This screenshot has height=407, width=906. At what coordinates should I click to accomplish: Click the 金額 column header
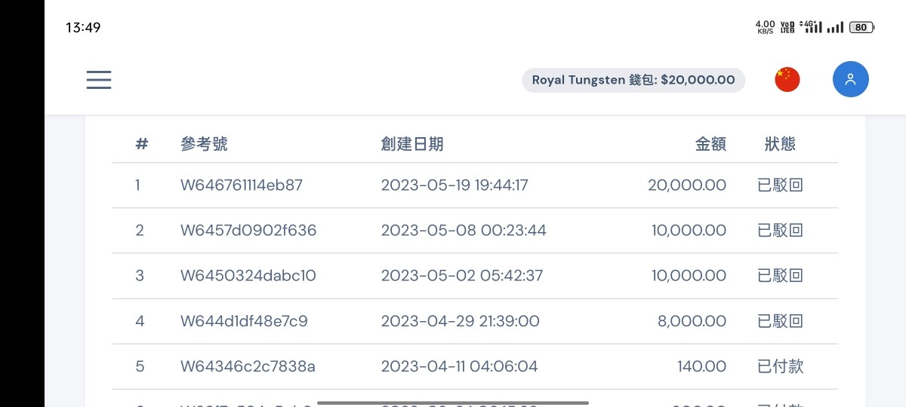(710, 144)
